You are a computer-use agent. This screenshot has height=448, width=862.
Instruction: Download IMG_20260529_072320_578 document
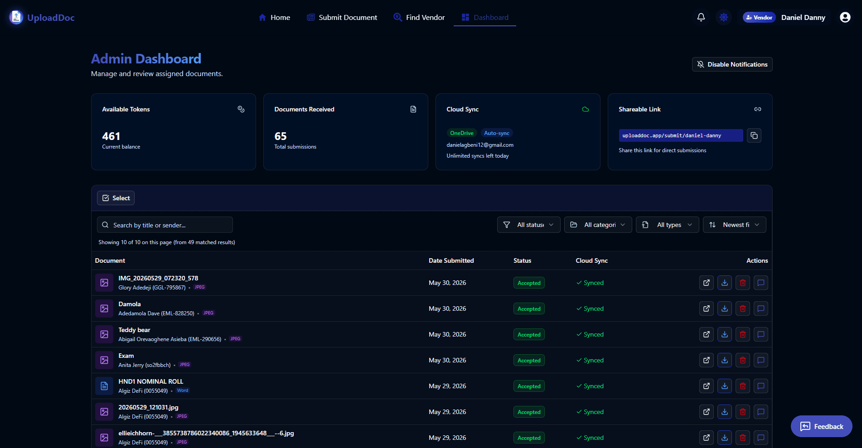pos(724,283)
